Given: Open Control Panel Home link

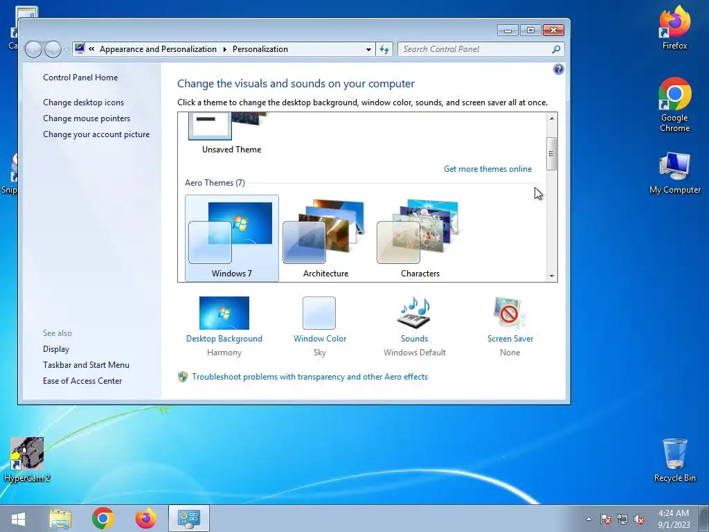Looking at the screenshot, I should [x=80, y=78].
